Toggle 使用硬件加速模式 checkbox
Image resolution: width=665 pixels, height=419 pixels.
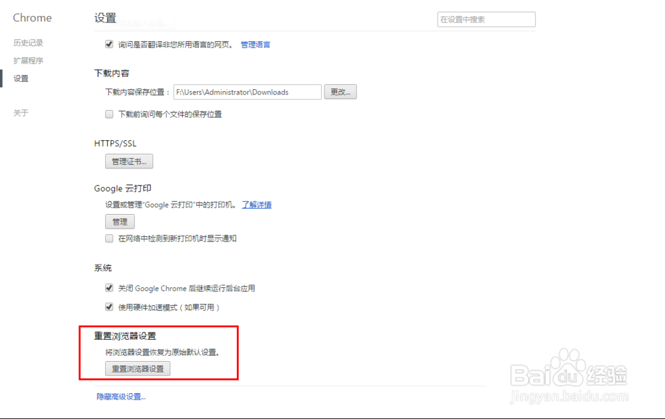109,307
